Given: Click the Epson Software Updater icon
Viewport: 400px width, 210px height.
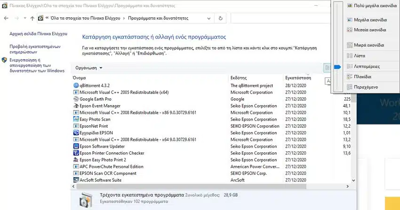Looking at the screenshot, I should pyautogui.click(x=76, y=146).
